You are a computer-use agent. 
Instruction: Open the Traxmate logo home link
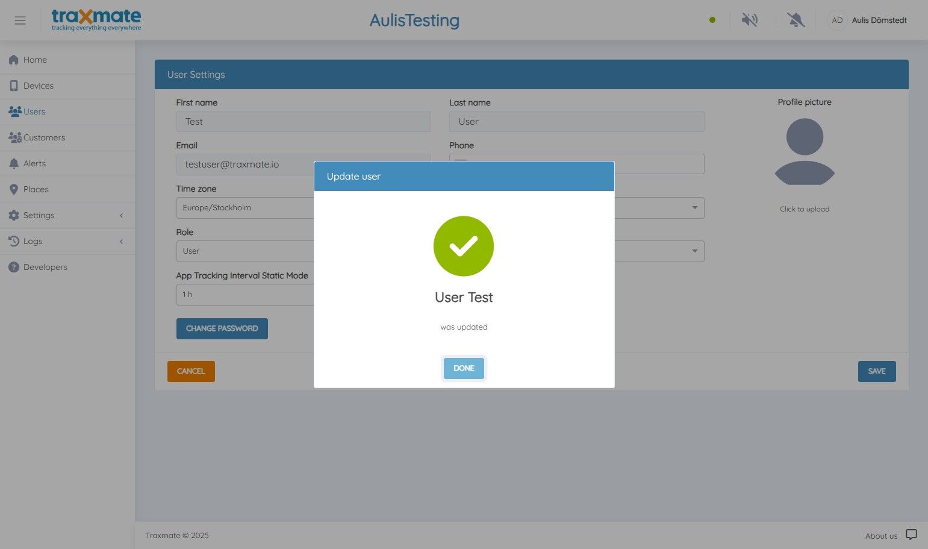96,20
